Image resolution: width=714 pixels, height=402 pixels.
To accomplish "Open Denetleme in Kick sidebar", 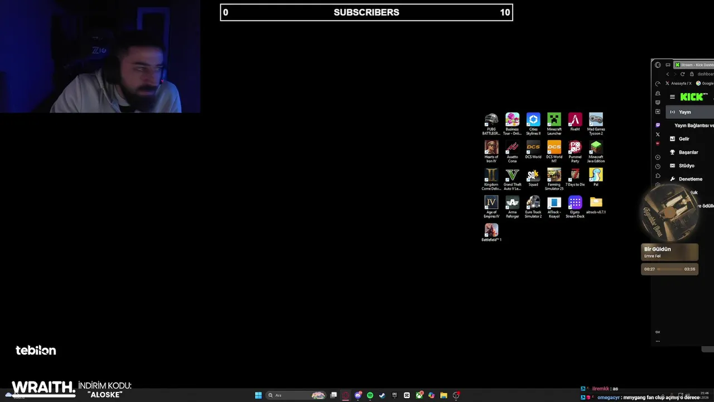I will (690, 179).
